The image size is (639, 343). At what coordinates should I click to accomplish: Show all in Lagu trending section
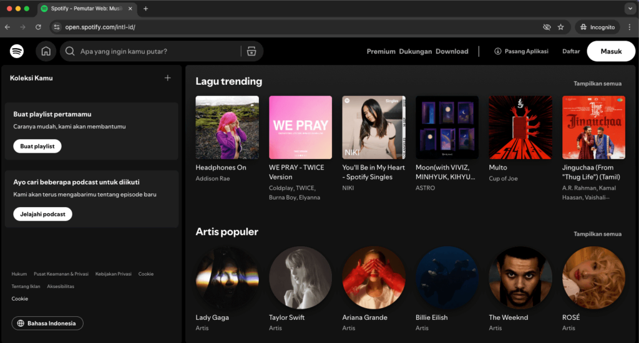click(597, 83)
